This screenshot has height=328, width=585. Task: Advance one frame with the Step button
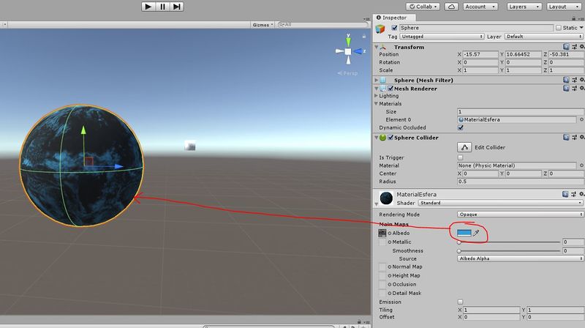pos(176,7)
